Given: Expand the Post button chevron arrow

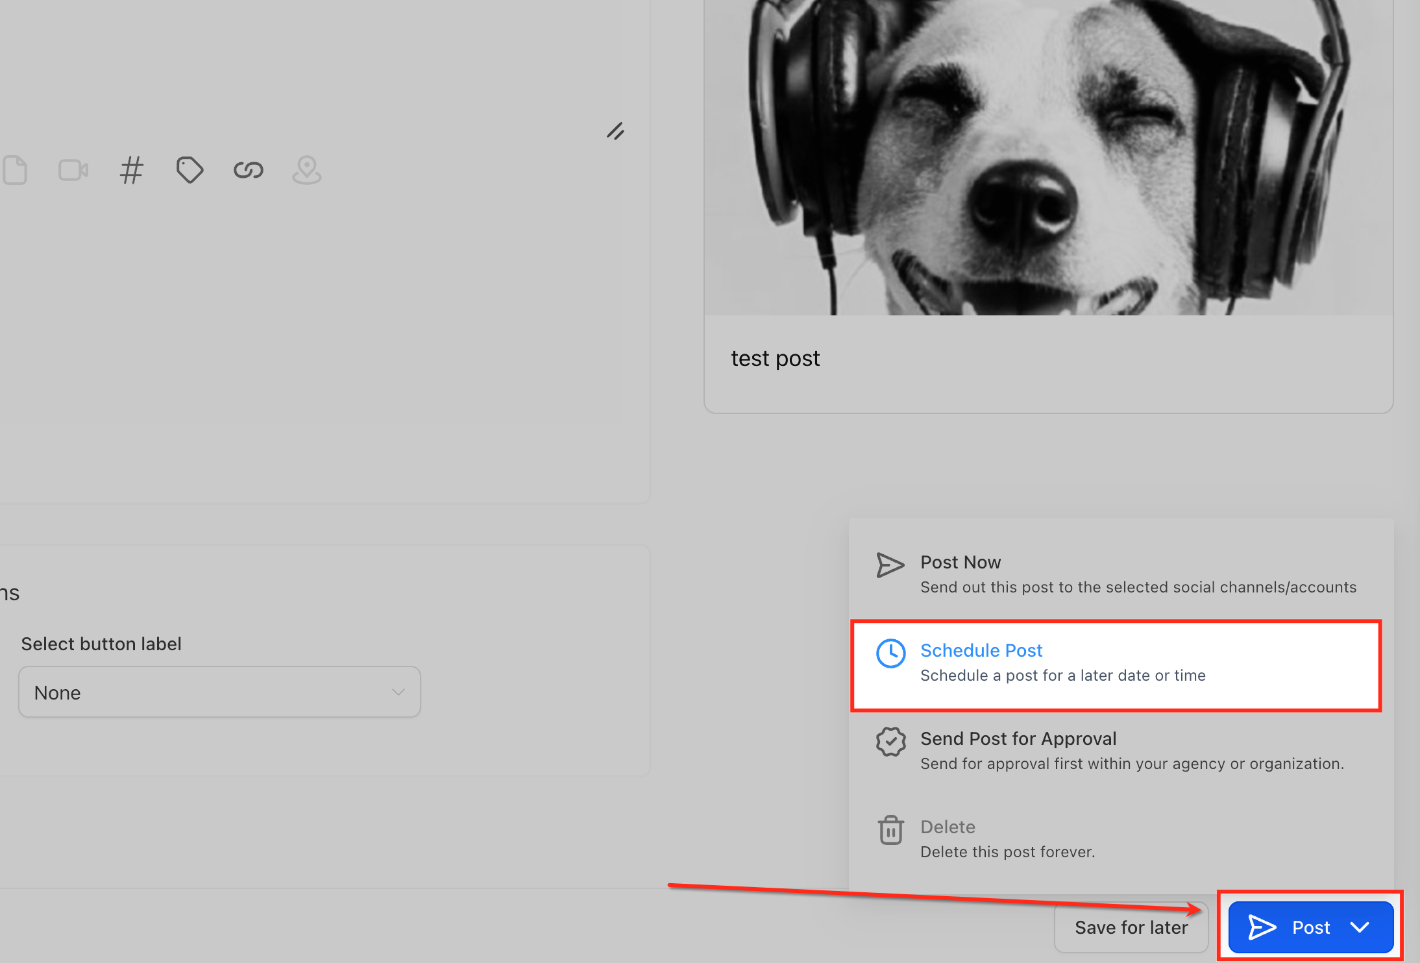Looking at the screenshot, I should pos(1360,927).
